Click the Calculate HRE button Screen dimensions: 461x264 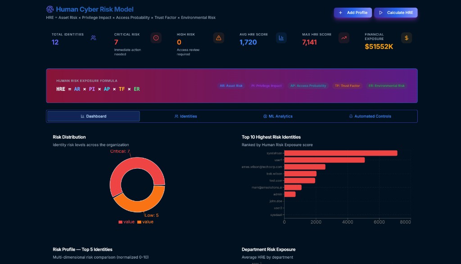pyautogui.click(x=396, y=13)
